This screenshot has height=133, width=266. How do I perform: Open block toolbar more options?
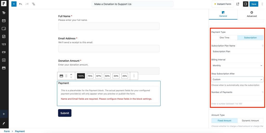(134, 76)
